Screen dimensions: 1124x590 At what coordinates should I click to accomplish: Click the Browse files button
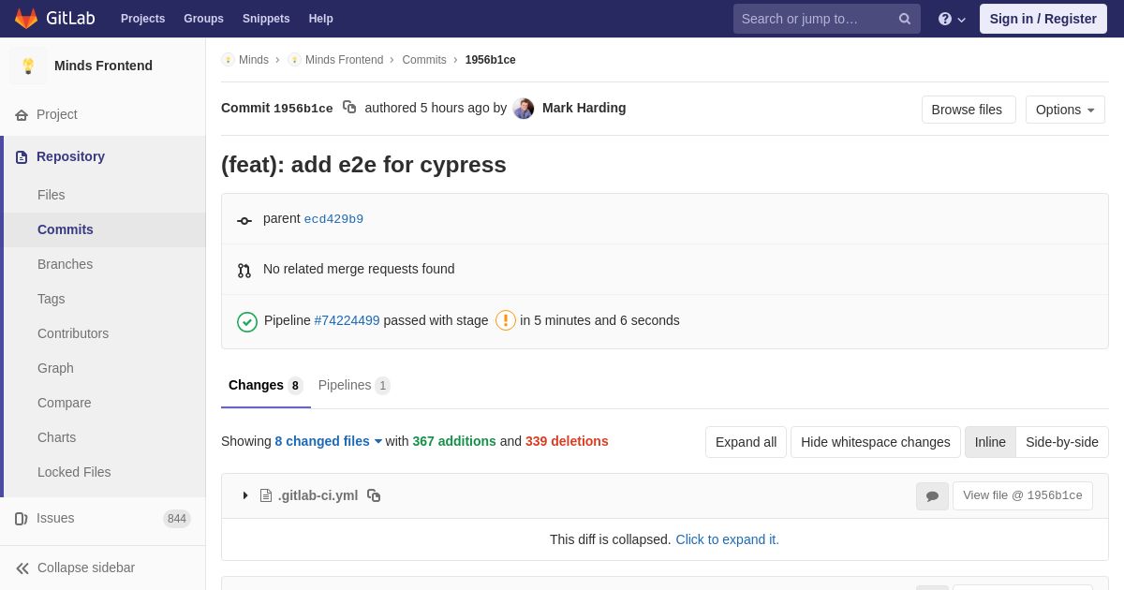tap(967, 110)
